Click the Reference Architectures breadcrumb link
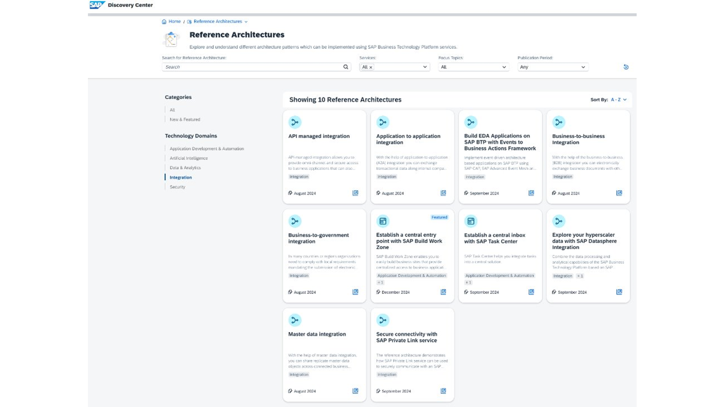 218,22
